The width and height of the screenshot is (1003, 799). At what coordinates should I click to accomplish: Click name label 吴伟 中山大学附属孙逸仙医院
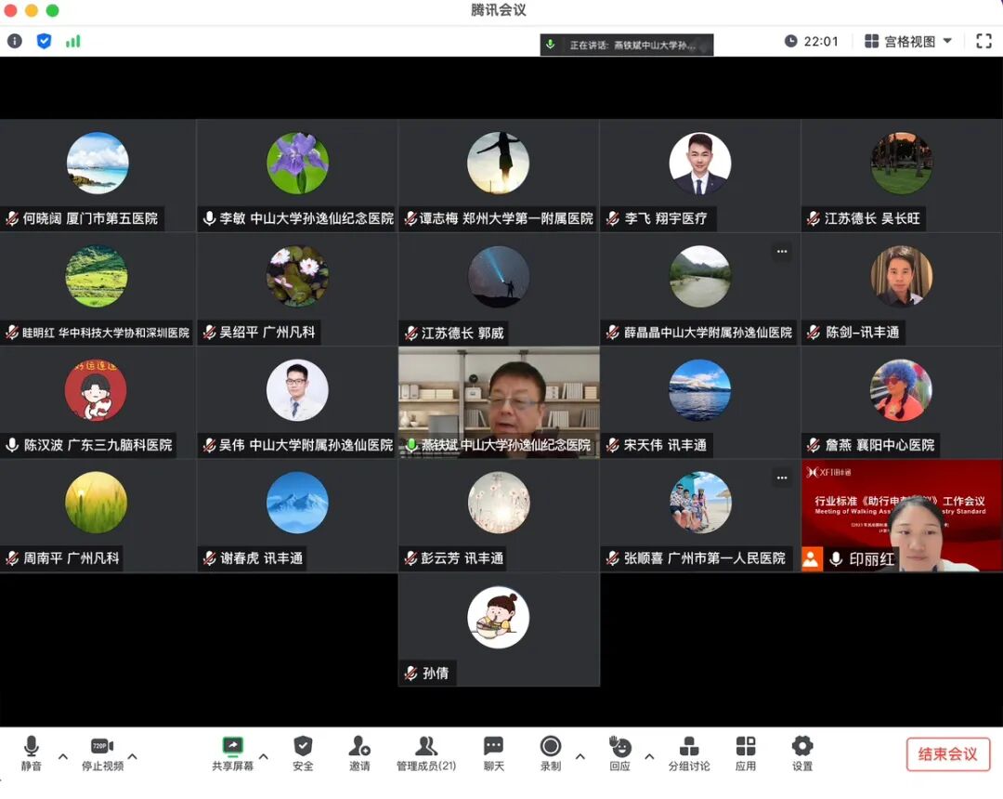pyautogui.click(x=306, y=445)
